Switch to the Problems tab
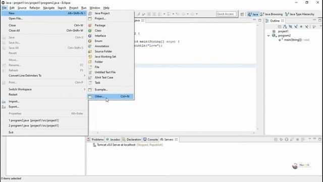The width and height of the screenshot is (323, 182). pyautogui.click(x=95, y=140)
